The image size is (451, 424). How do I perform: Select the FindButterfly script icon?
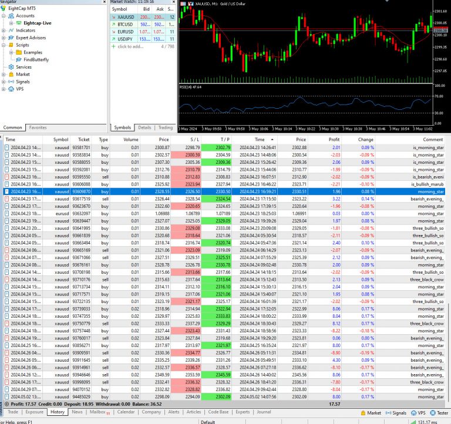(x=19, y=59)
